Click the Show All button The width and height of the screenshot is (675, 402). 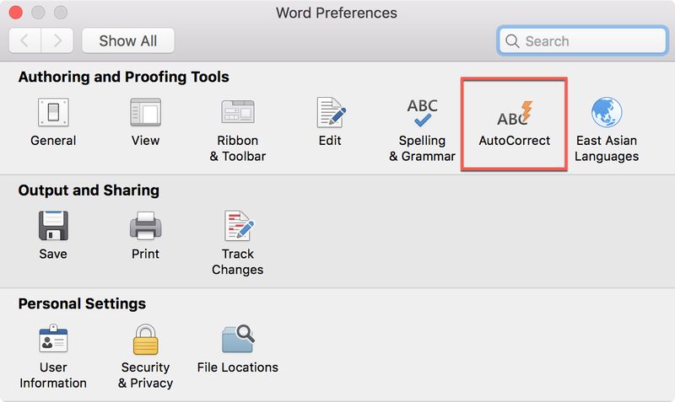click(128, 40)
